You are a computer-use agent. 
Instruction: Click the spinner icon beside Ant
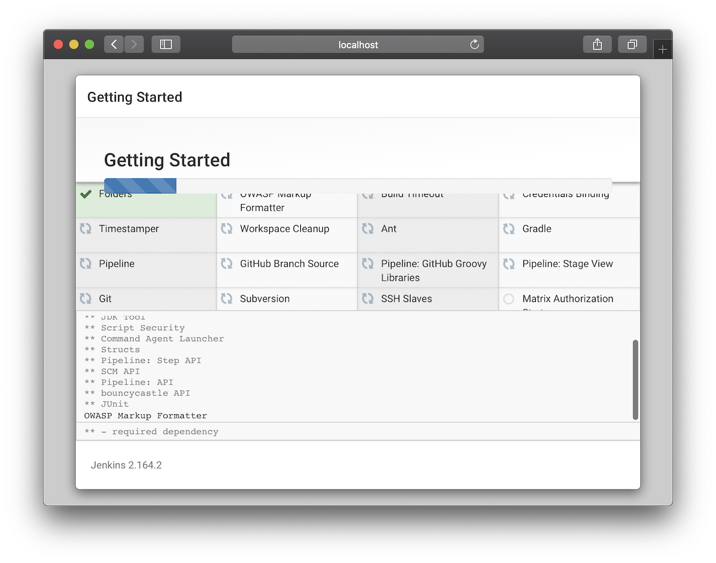point(368,229)
